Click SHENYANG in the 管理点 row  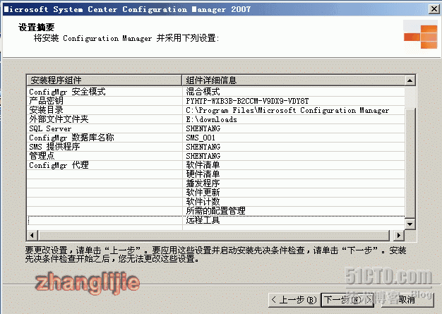pos(203,156)
